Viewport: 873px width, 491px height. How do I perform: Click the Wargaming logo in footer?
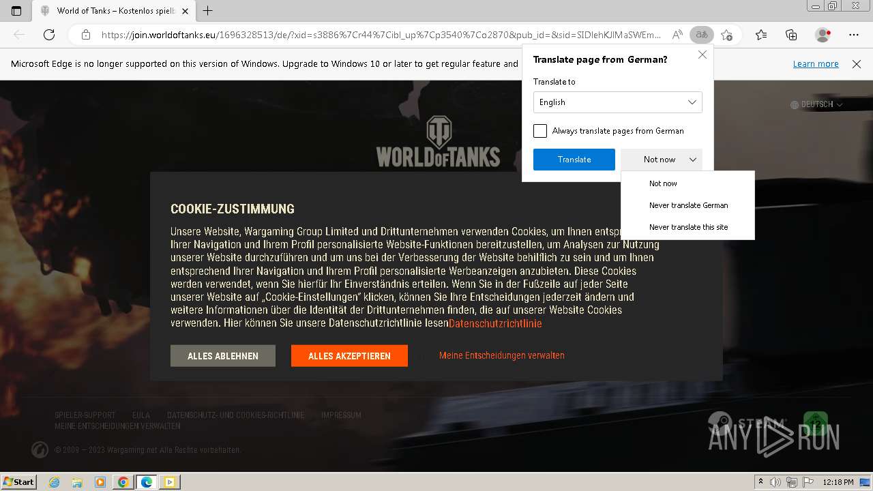(40, 450)
